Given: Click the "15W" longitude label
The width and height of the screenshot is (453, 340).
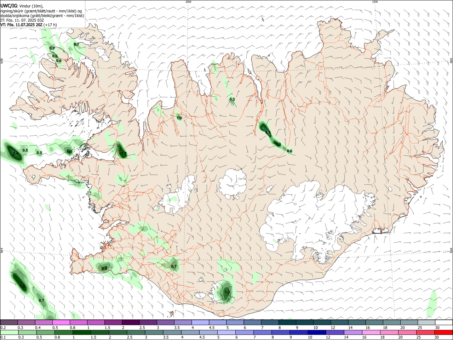Looking at the screenshot, I should pyautogui.click(x=375, y=2).
